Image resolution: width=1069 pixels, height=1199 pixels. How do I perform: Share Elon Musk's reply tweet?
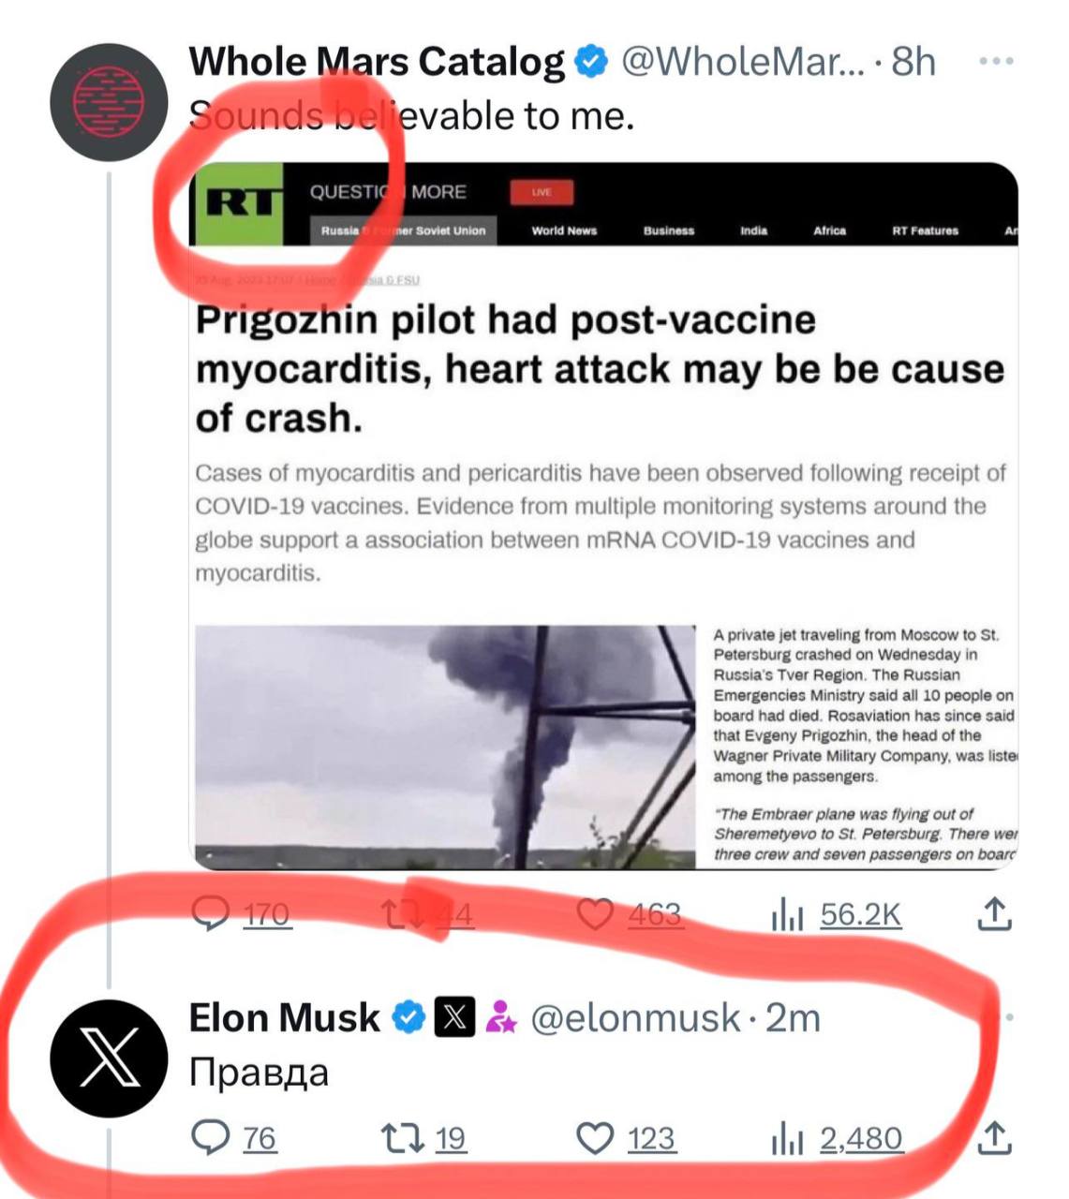pyautogui.click(x=994, y=1138)
